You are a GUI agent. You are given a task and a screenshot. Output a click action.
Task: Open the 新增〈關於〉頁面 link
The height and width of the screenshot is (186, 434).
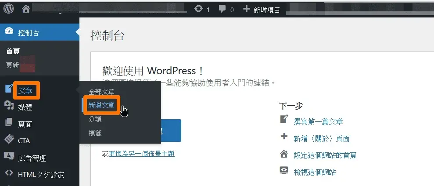click(321, 138)
